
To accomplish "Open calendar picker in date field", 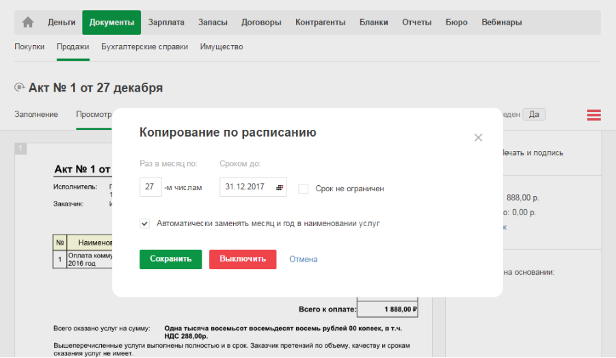I will (x=279, y=188).
